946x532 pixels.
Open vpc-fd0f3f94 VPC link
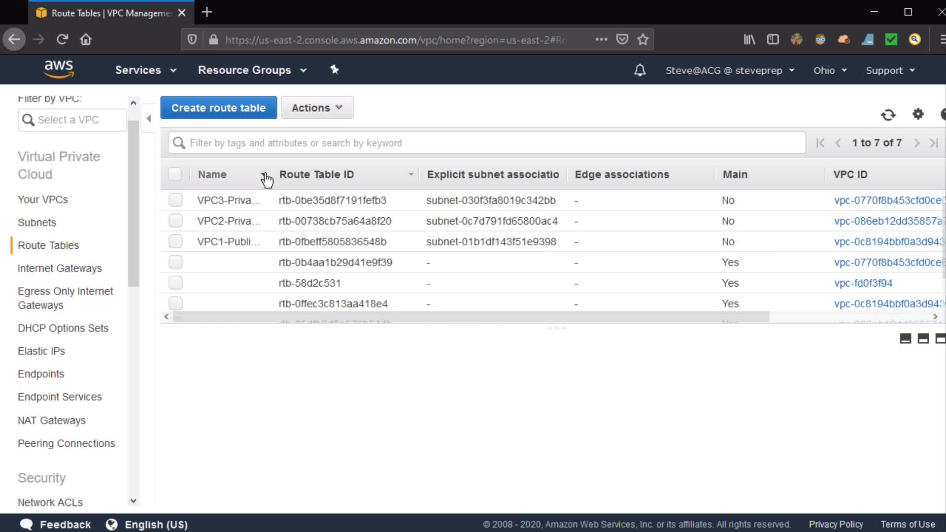click(863, 283)
